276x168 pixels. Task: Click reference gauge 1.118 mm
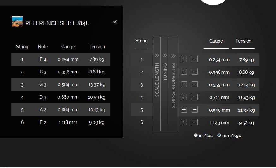[68, 122]
